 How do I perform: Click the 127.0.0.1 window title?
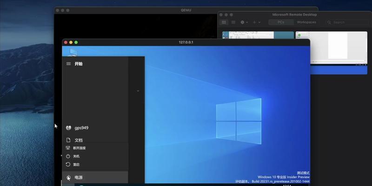pyautogui.click(x=186, y=42)
